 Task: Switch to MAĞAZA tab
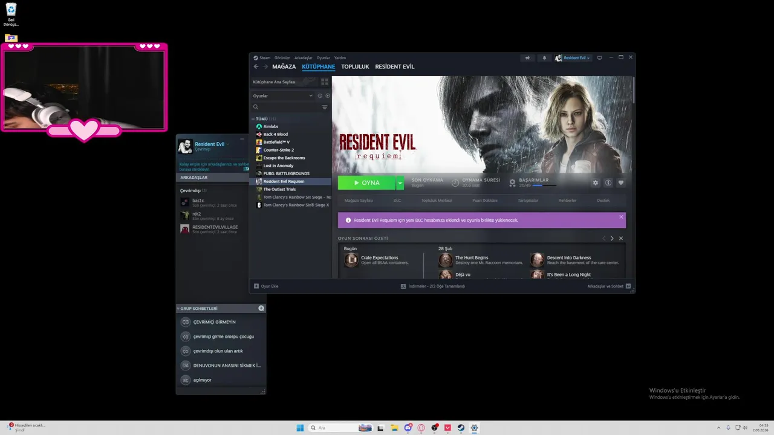pos(284,66)
